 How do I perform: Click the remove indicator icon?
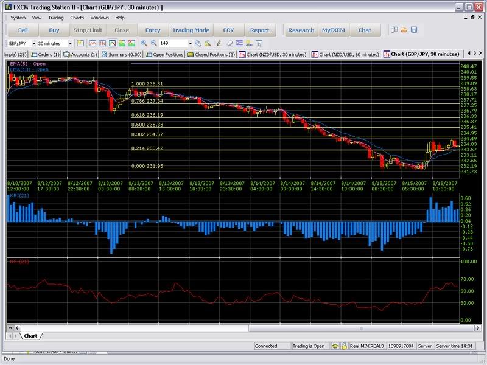tap(131, 43)
